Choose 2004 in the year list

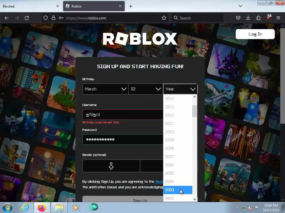point(178,182)
